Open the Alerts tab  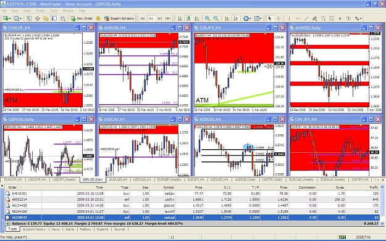pyautogui.click(x=70, y=229)
